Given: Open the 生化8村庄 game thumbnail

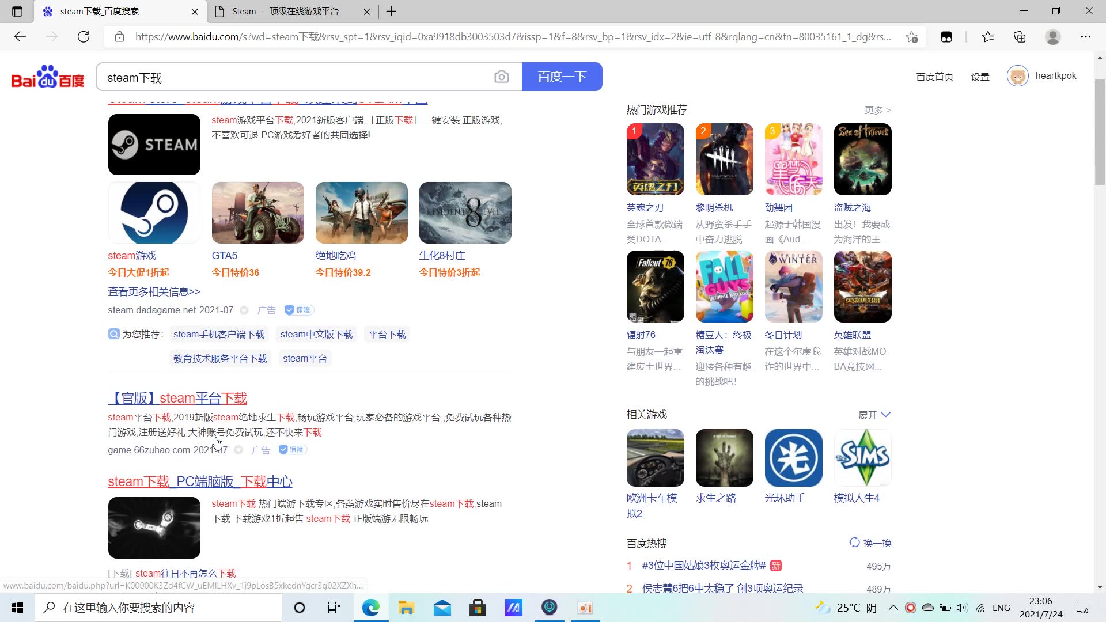Looking at the screenshot, I should coord(465,213).
